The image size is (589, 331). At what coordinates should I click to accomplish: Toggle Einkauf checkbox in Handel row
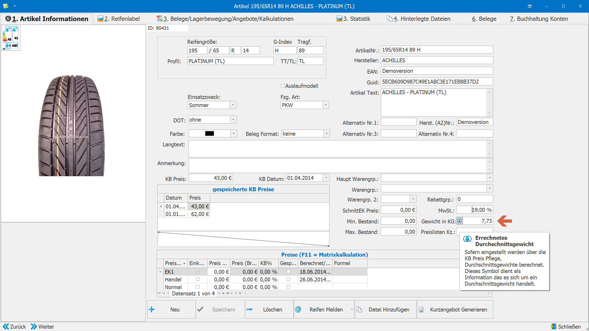197,279
